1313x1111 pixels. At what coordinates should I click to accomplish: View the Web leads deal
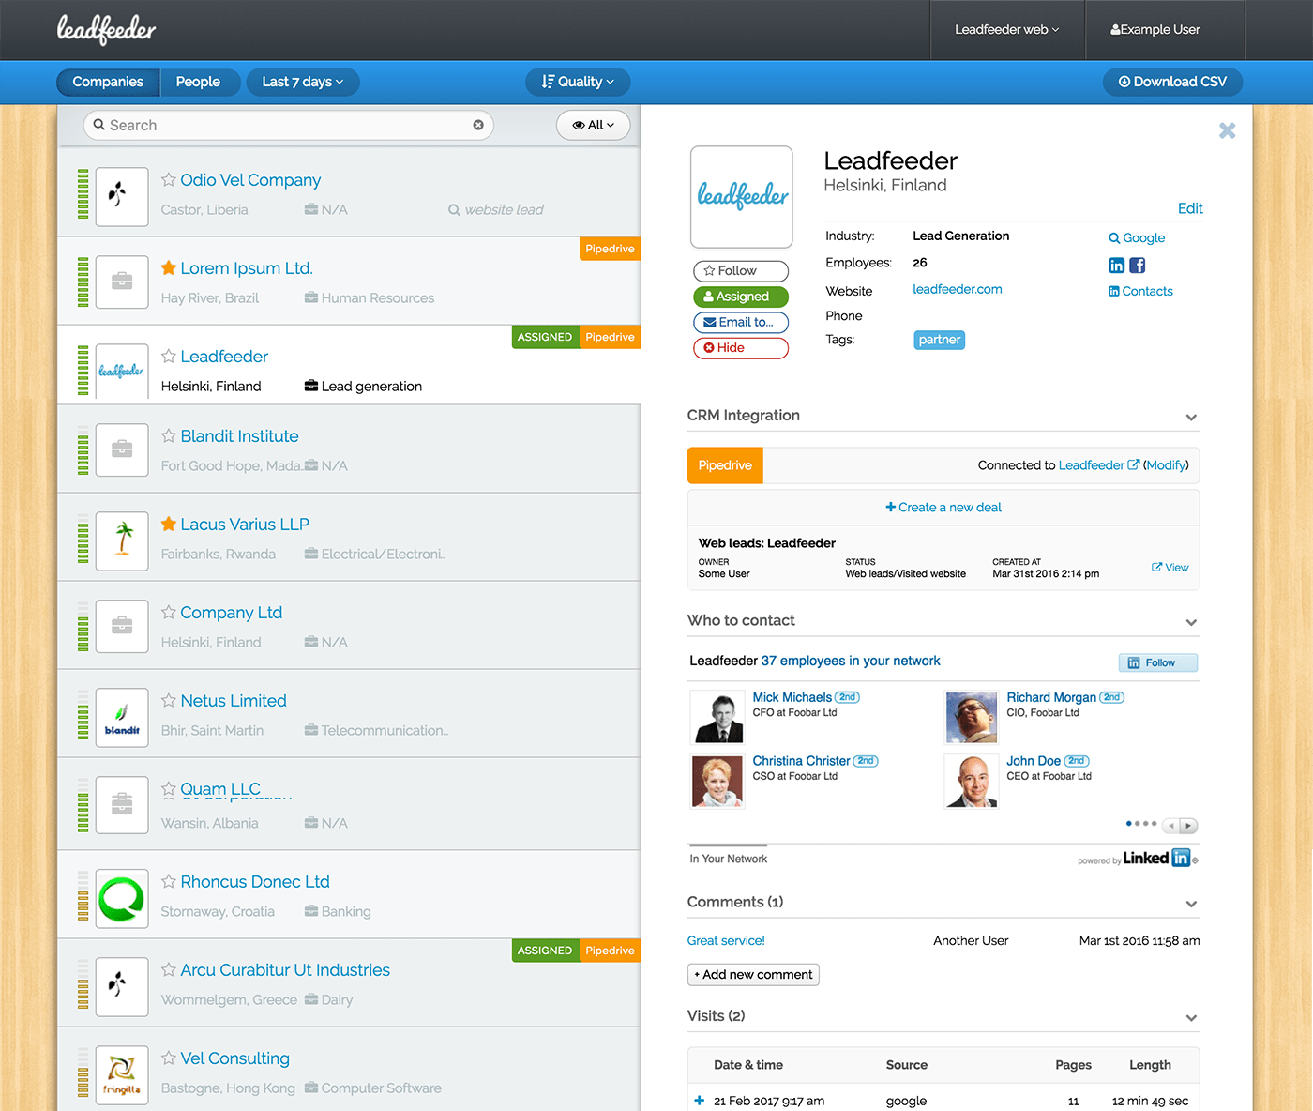[1170, 567]
